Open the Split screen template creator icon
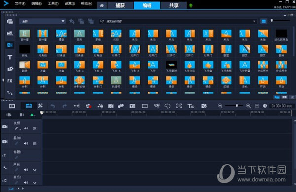 click(204, 106)
